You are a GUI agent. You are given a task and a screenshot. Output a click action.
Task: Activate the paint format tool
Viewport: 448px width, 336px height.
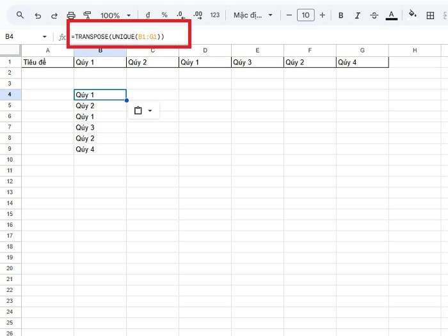pyautogui.click(x=87, y=15)
